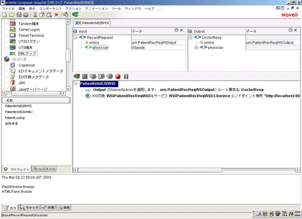Select リソース category node

(19, 59)
